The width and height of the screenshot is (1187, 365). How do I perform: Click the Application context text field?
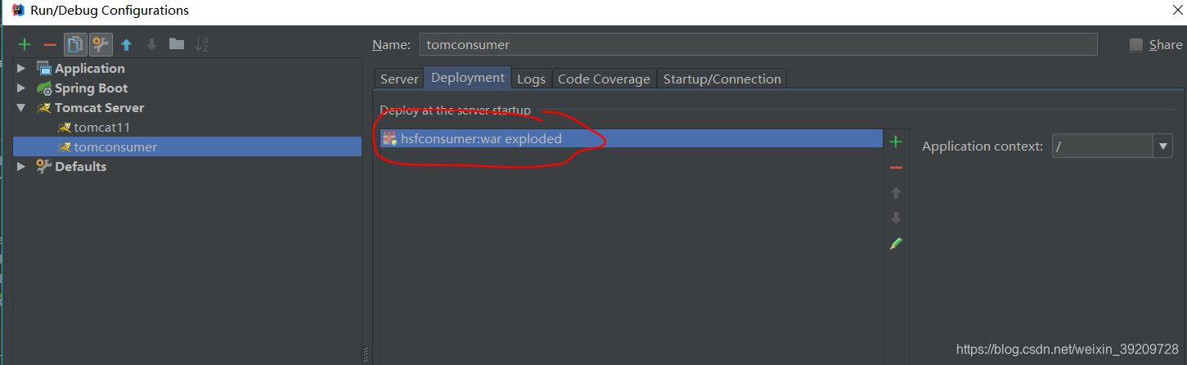click(1103, 146)
